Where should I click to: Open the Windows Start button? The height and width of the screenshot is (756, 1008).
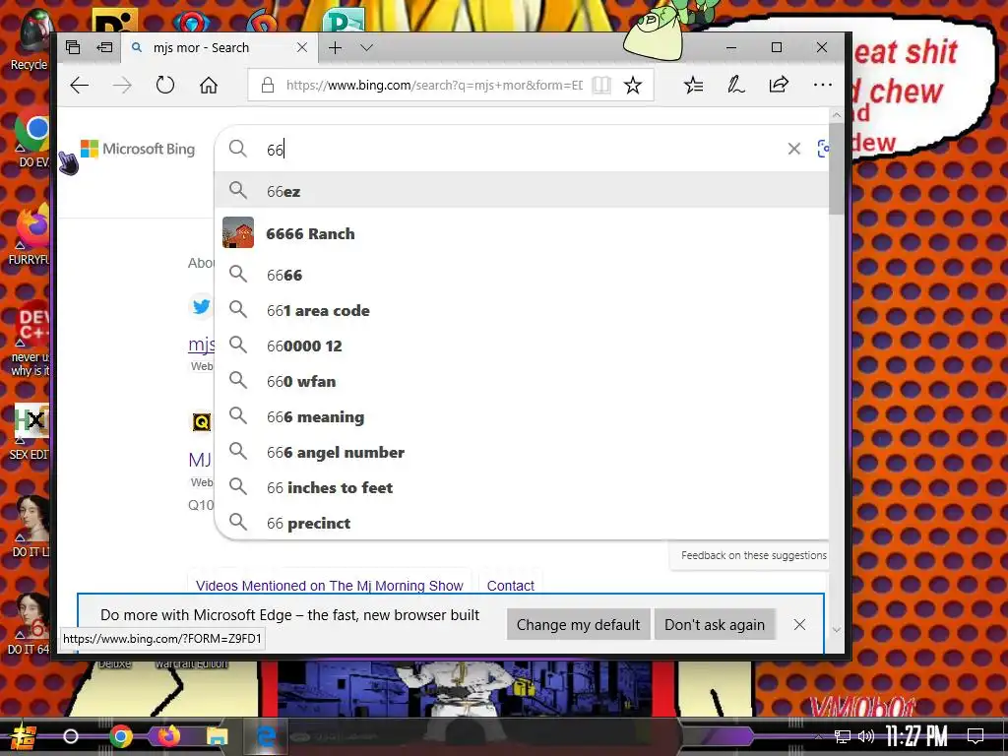24,736
